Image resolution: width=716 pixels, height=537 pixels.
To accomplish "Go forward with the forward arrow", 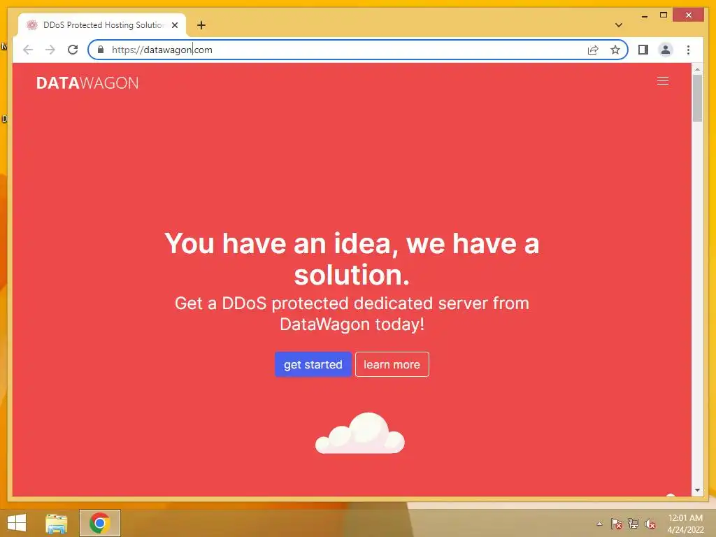I will pyautogui.click(x=50, y=50).
